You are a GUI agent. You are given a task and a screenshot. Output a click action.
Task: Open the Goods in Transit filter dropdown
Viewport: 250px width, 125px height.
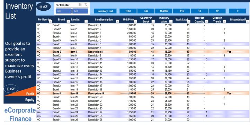[x=224, y=21]
